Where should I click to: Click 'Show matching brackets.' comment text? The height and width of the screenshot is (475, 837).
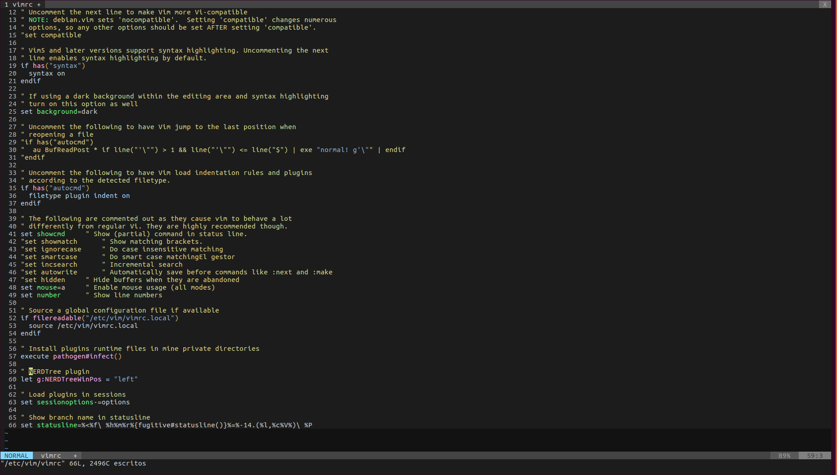pyautogui.click(x=156, y=242)
